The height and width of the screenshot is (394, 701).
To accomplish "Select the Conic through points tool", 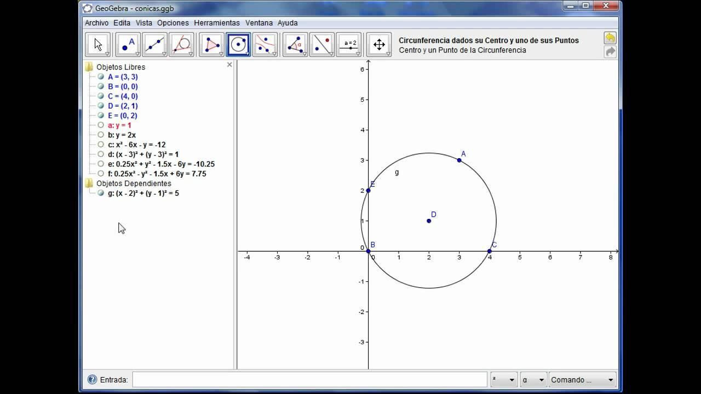I will tap(265, 44).
